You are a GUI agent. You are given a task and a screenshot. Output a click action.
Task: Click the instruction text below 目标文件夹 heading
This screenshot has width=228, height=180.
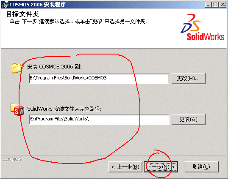coord(79,22)
